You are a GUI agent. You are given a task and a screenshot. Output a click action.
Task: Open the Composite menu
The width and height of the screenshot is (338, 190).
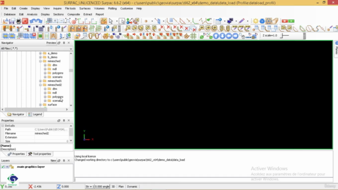[x=73, y=14]
